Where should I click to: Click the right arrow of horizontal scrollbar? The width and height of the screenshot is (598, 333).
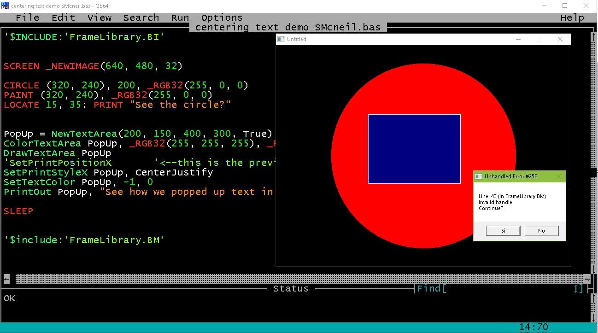coord(587,279)
